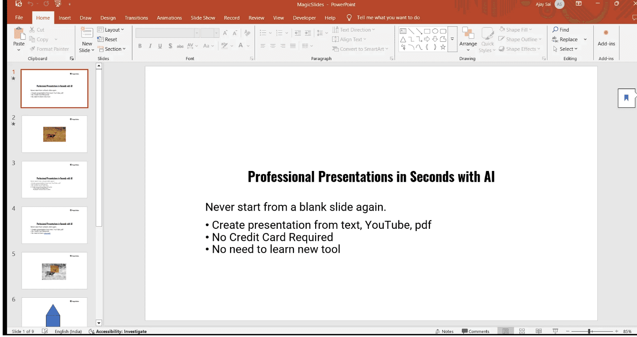Screen dimensions: 637x337
Task: Click the Paste clipboard icon
Action: (x=19, y=33)
